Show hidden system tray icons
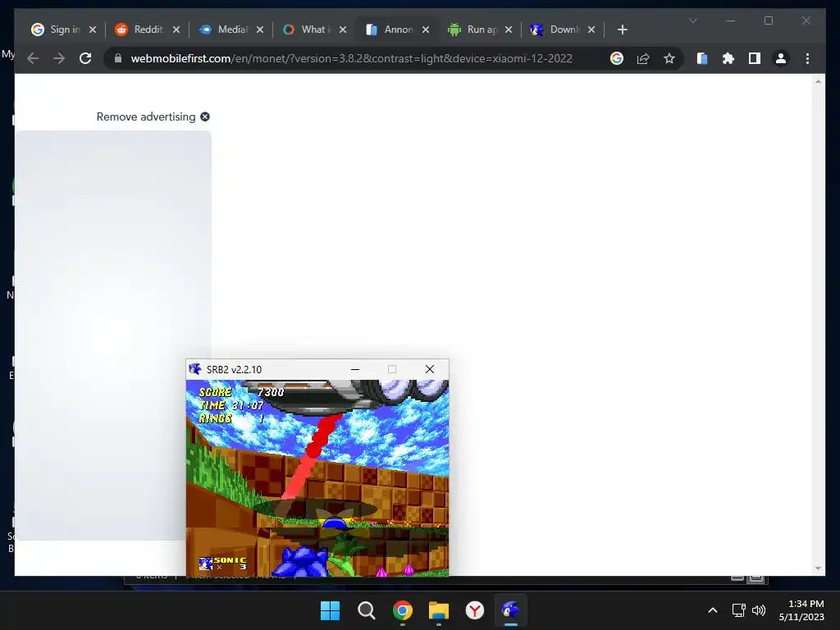This screenshot has width=840, height=630. pyautogui.click(x=713, y=610)
